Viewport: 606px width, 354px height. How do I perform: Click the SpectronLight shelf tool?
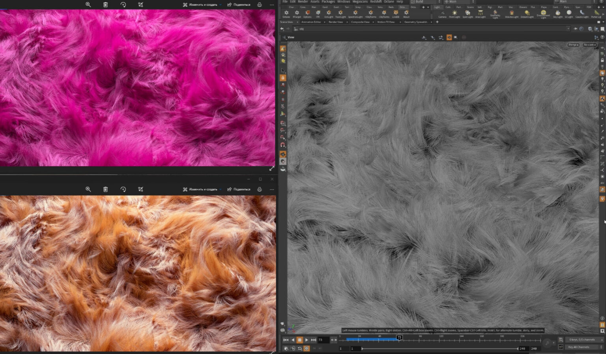click(355, 14)
